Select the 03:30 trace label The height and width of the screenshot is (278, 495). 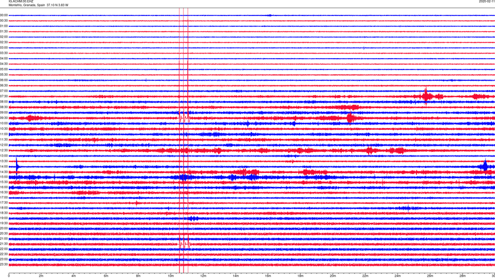(x=4, y=53)
